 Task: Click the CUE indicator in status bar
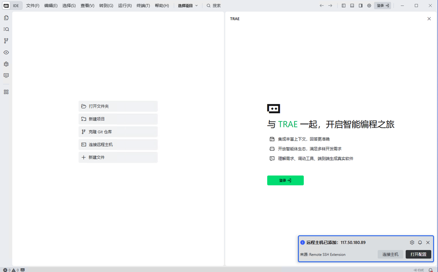coord(418,270)
